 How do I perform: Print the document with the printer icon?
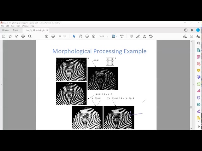[x=23, y=36]
